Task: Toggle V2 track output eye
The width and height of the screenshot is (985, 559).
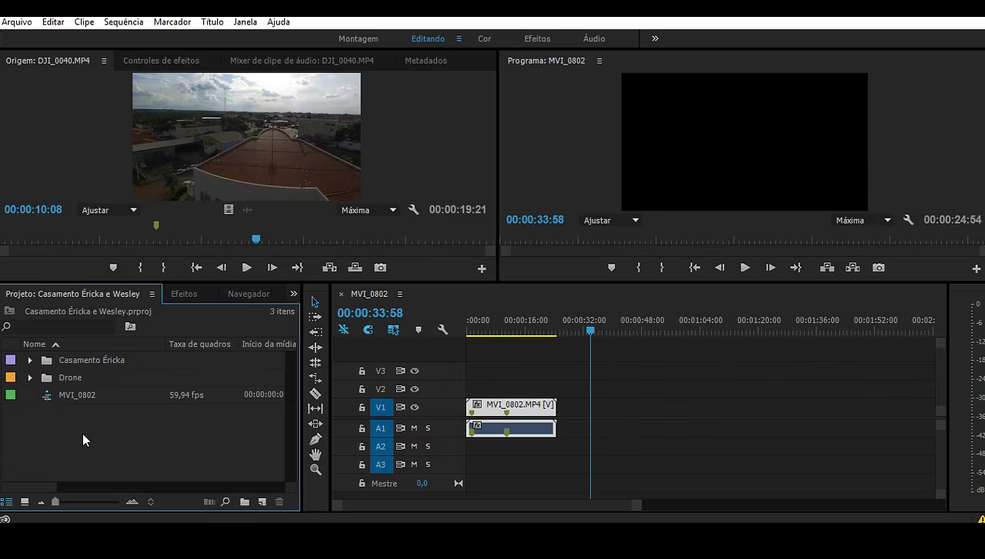Action: click(415, 389)
